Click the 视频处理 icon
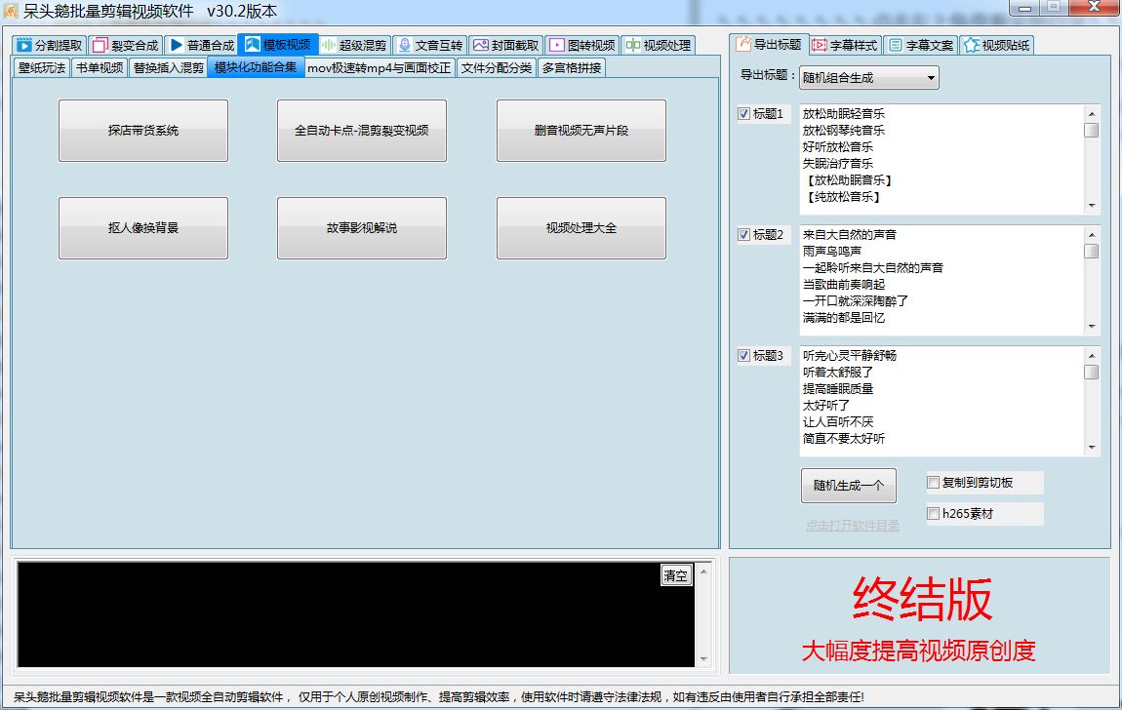The height and width of the screenshot is (710, 1122). coord(633,45)
